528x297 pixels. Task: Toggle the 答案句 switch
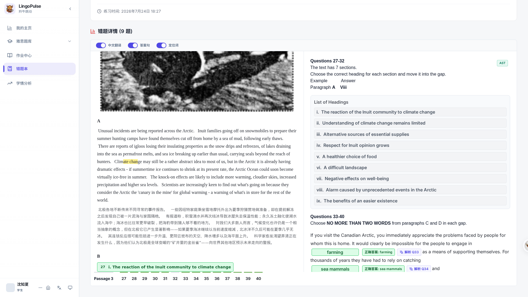click(x=133, y=45)
